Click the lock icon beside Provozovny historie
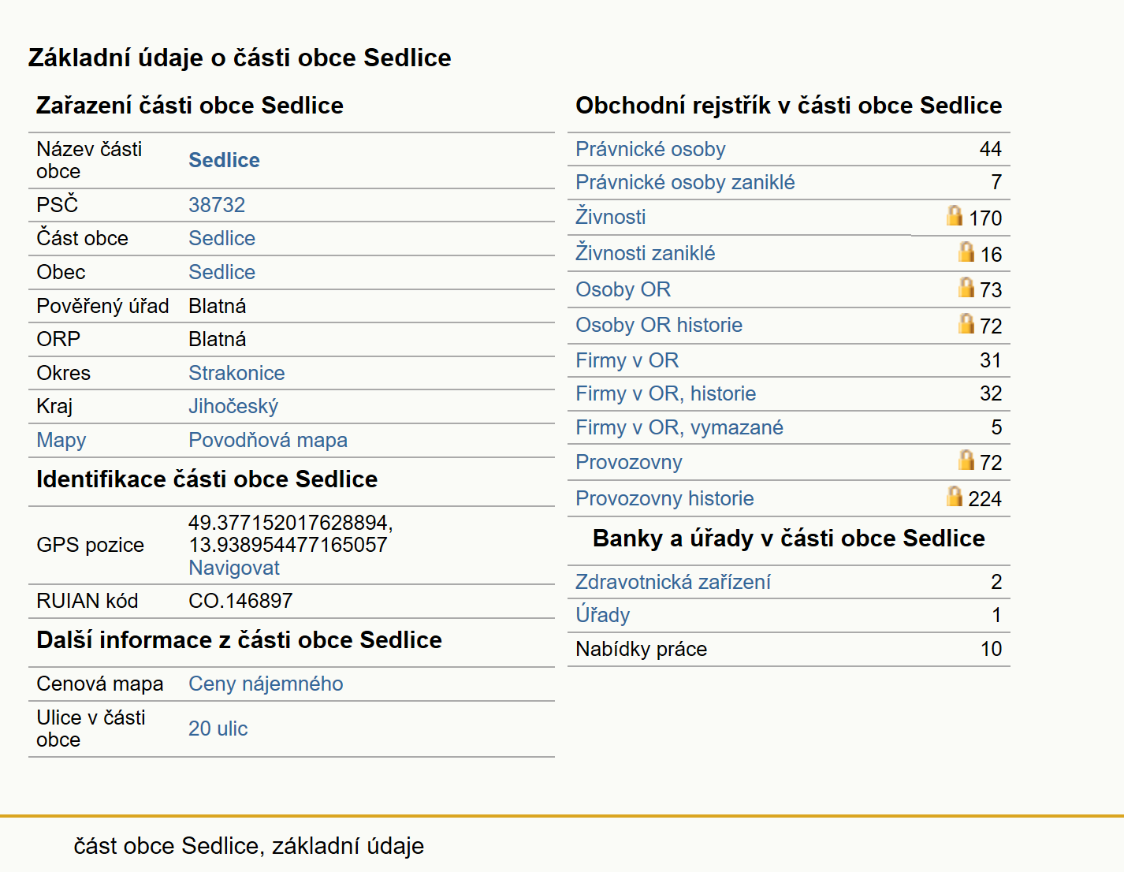This screenshot has height=872, width=1124. [955, 496]
